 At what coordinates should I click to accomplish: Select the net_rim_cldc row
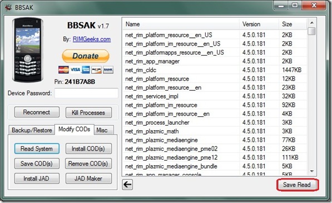pyautogui.click(x=215, y=70)
